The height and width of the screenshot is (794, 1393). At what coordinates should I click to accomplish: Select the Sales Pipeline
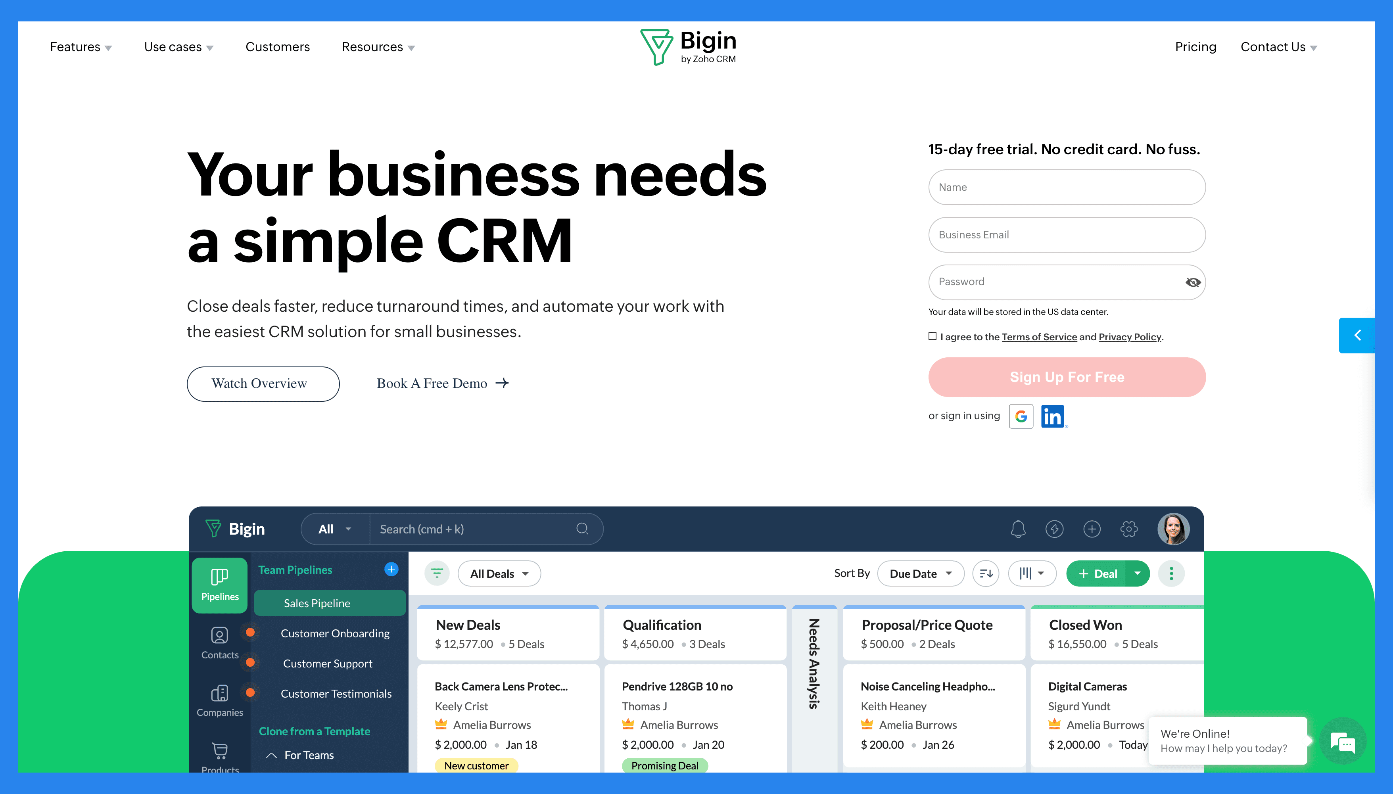pos(330,603)
